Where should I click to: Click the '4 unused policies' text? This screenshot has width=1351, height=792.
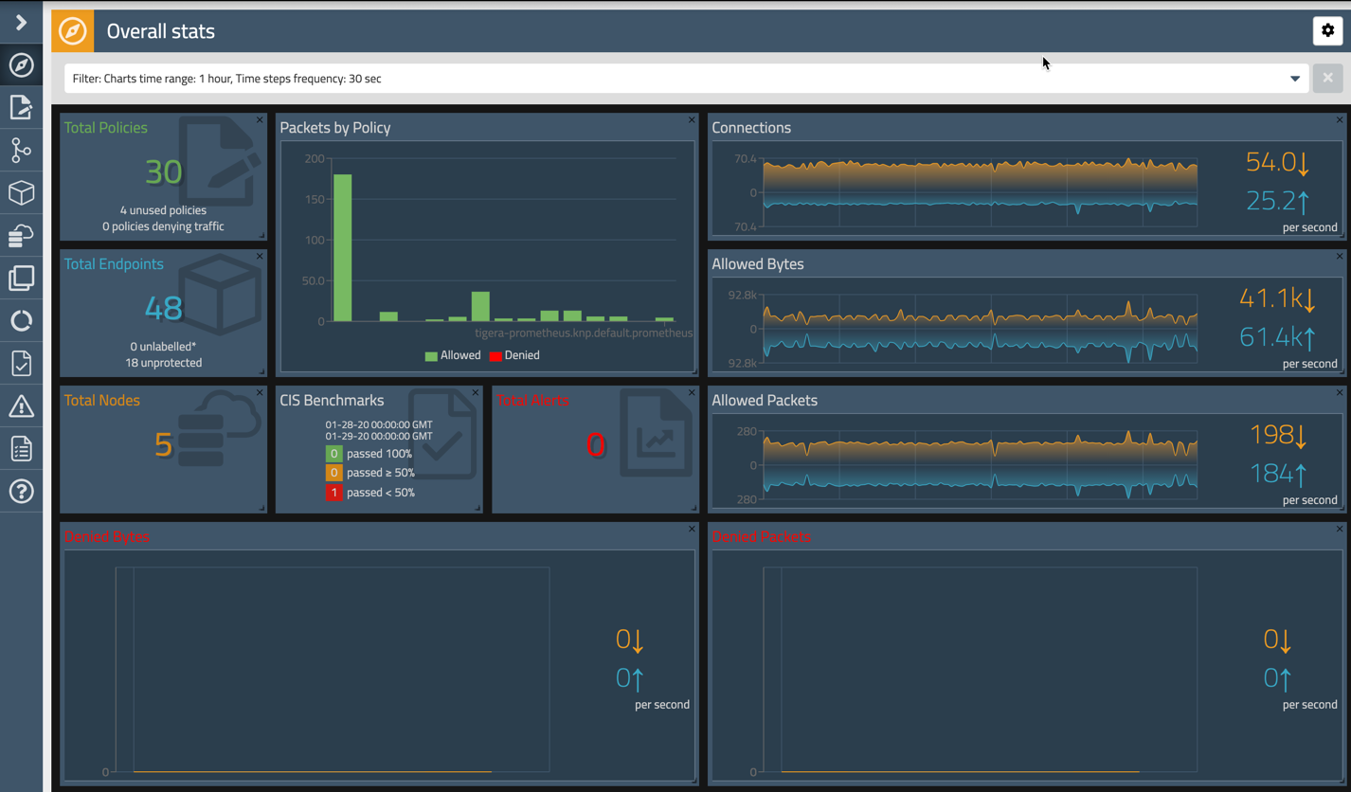coord(163,210)
